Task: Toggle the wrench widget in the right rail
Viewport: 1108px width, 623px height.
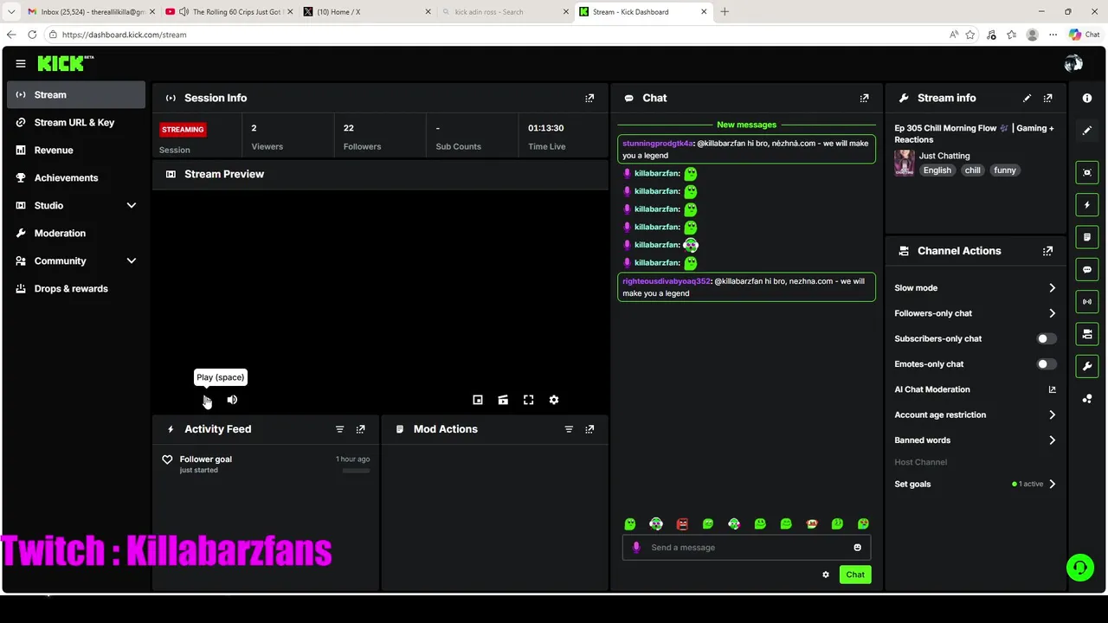Action: coord(1087,366)
